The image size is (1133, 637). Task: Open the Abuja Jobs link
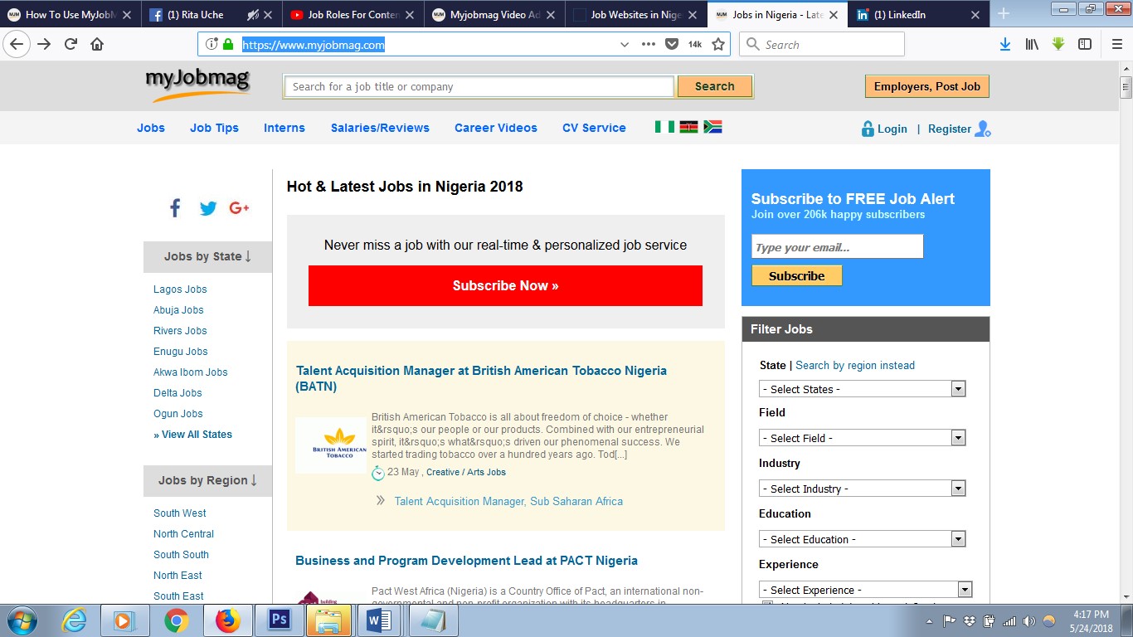tap(178, 310)
